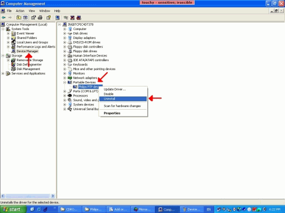Click the Monitors device icon
Image resolution: width=285 pixels, height=213 pixels.
coord(70,73)
